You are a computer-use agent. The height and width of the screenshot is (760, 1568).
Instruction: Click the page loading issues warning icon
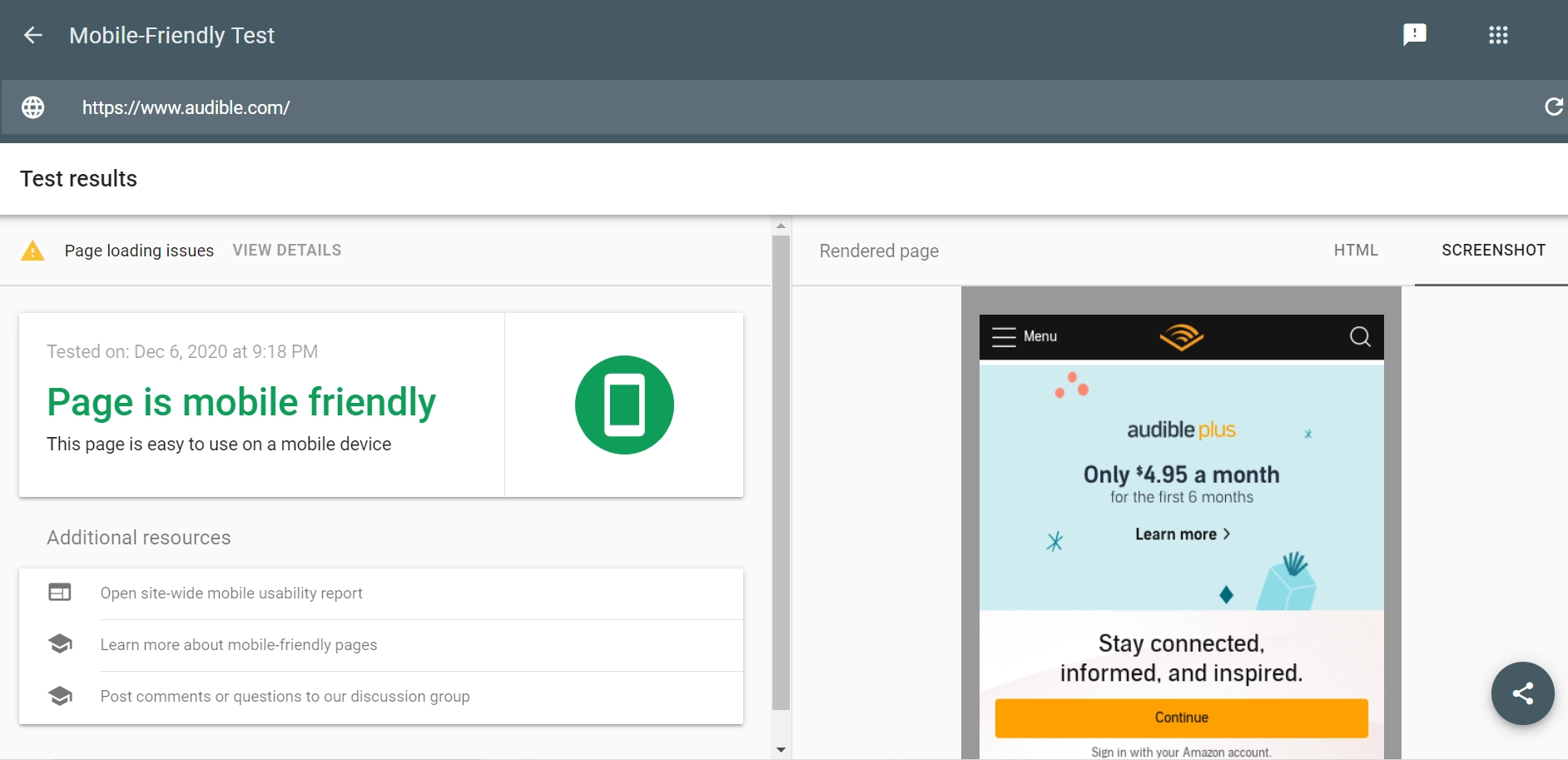[x=32, y=250]
